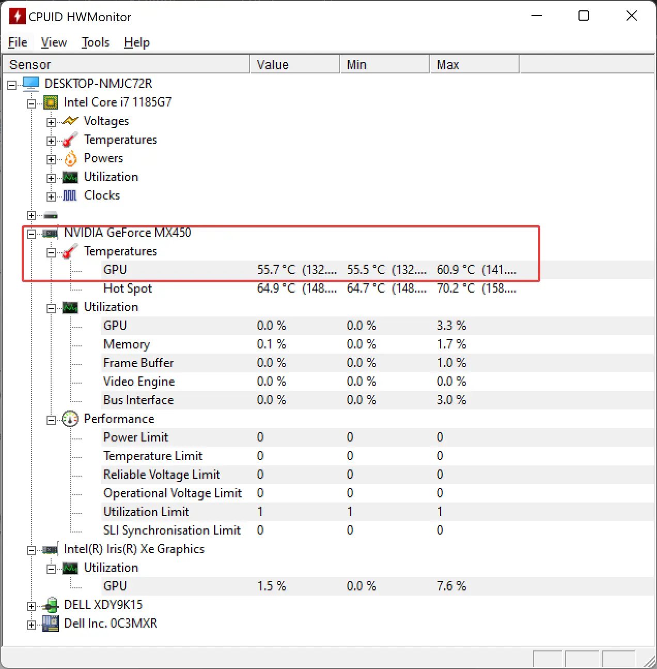Screen dimensions: 657x669
Task: Click the Clocks waveform icon
Action: (70, 195)
